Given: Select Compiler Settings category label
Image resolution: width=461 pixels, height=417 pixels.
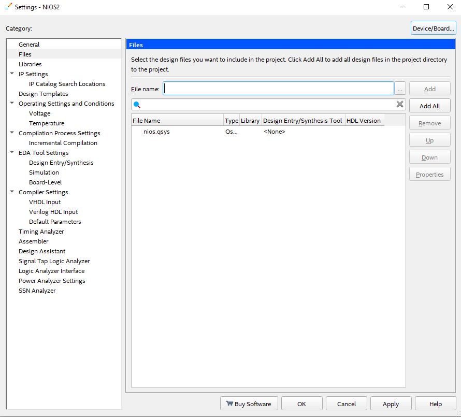Looking at the screenshot, I should (x=43, y=192).
